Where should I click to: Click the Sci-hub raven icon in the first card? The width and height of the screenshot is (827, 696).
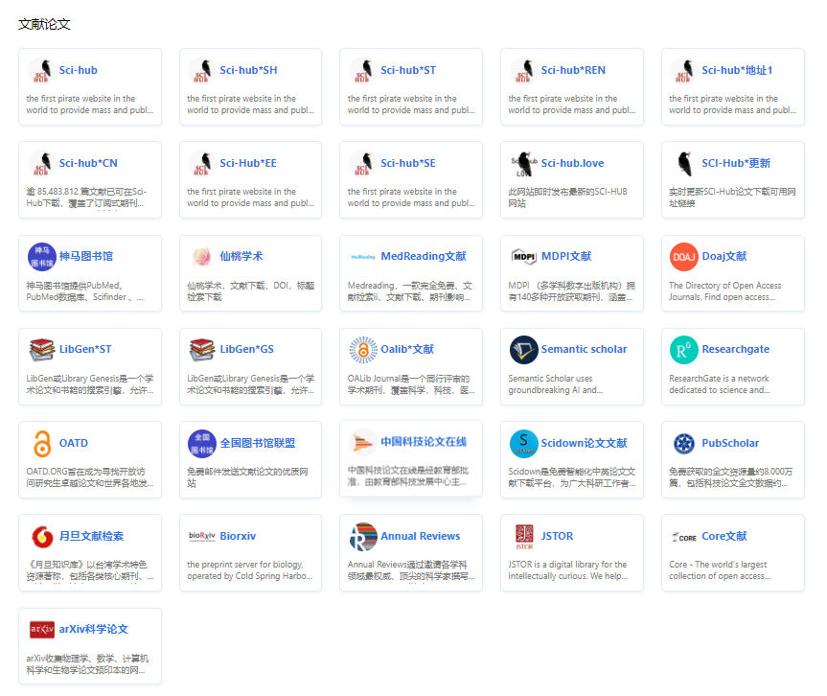(x=41, y=71)
